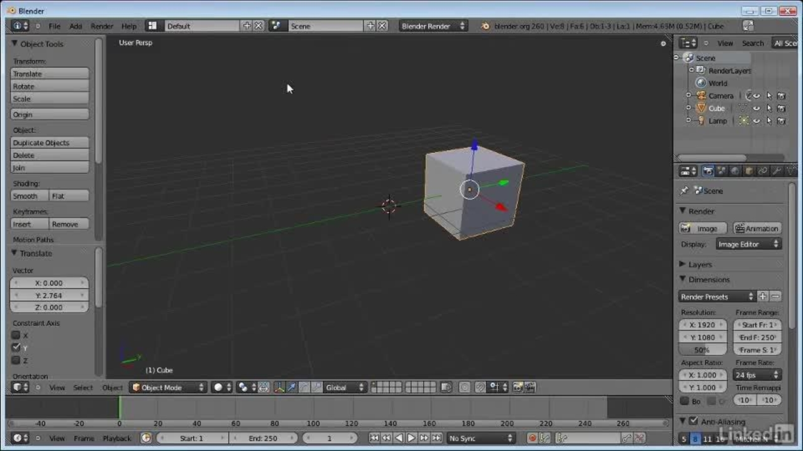Enable the X constraint axis checkbox
Screen dimensions: 803x451
(x=16, y=335)
